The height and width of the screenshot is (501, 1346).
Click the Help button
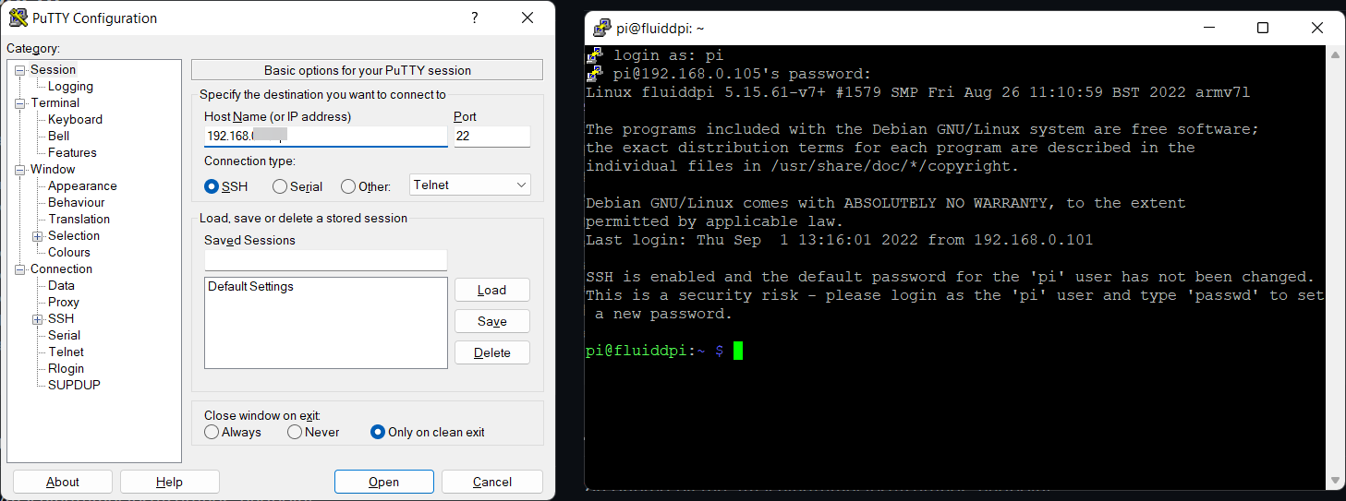[169, 482]
